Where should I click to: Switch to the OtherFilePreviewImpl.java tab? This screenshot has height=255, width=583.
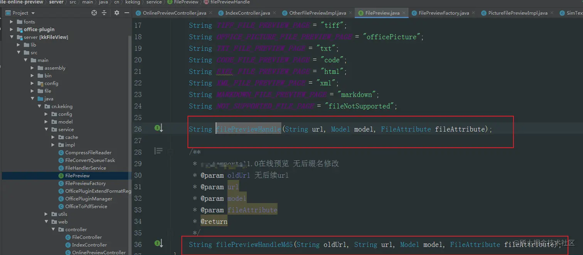pyautogui.click(x=317, y=13)
